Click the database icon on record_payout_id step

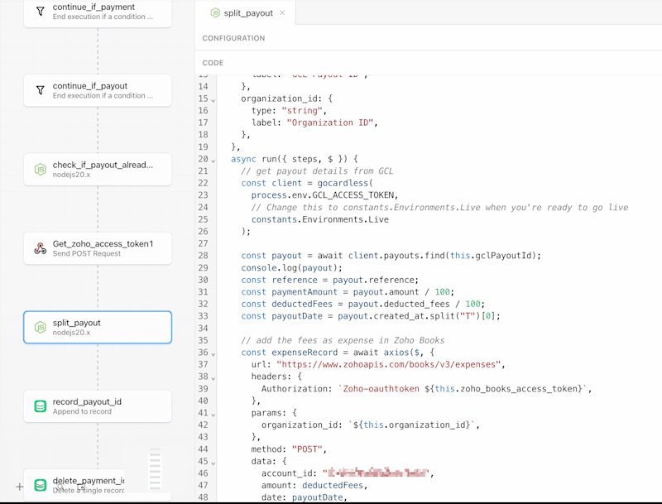(40, 406)
